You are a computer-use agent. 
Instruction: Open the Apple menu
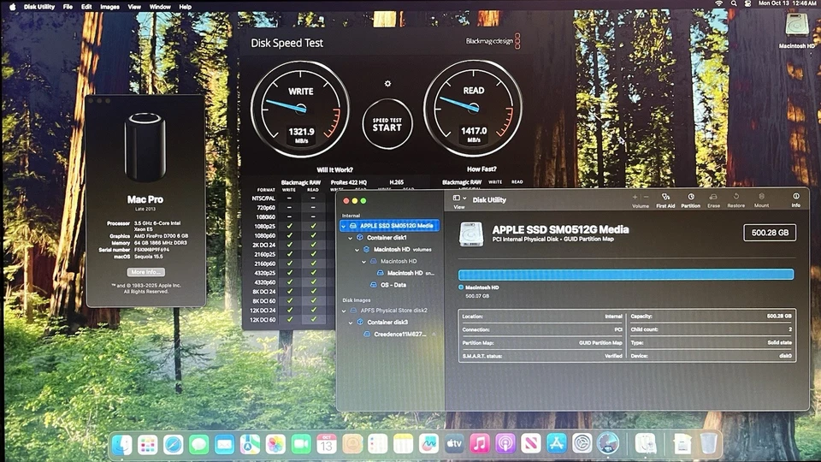point(13,7)
